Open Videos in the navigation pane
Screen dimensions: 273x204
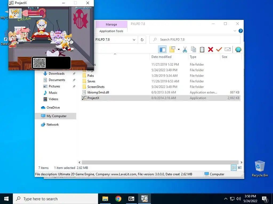(x=53, y=99)
